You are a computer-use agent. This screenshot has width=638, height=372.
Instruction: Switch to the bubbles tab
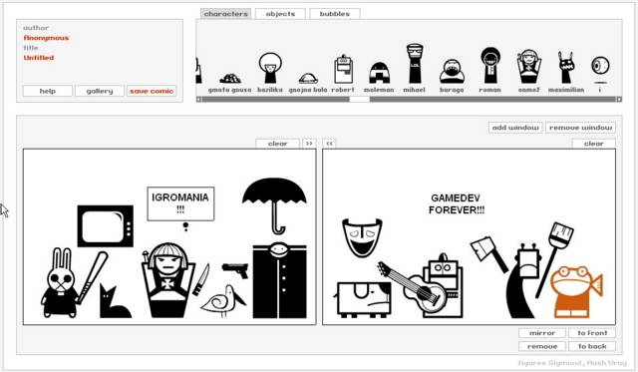coord(335,14)
